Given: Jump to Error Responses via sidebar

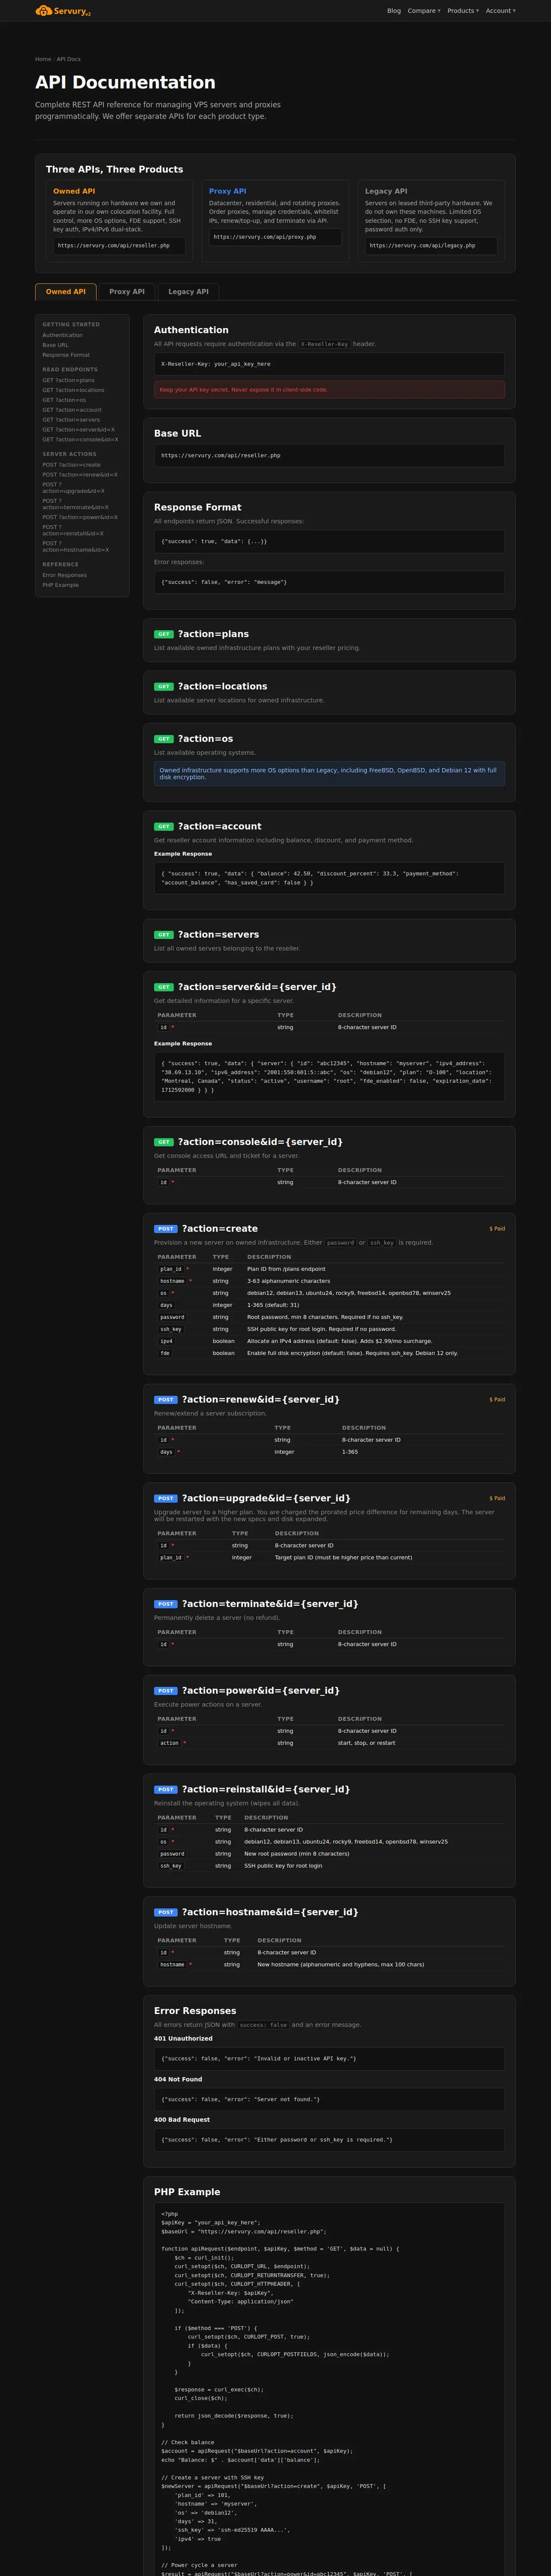Looking at the screenshot, I should (64, 575).
